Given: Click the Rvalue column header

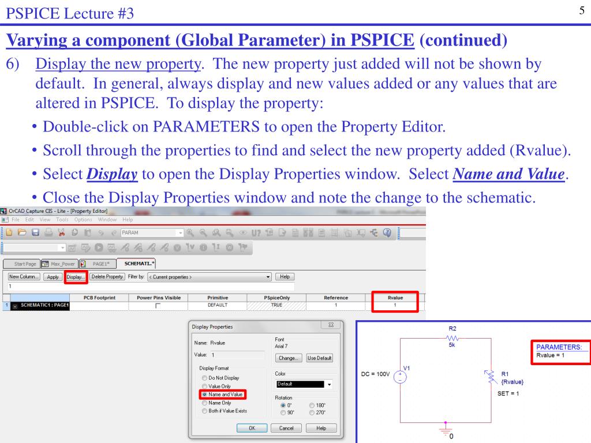Looking at the screenshot, I should 395,298.
